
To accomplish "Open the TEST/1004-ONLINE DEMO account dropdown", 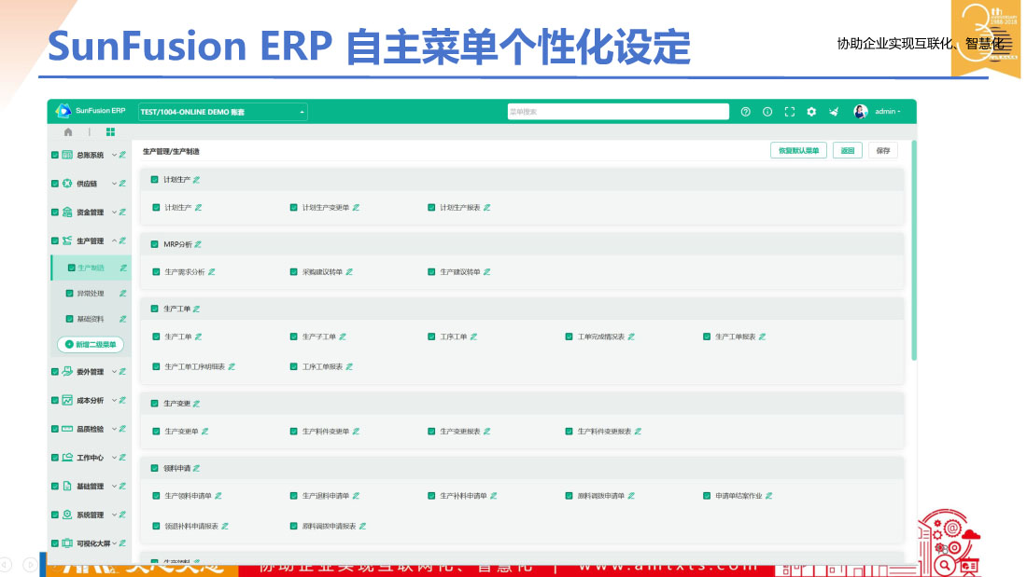I will (222, 112).
